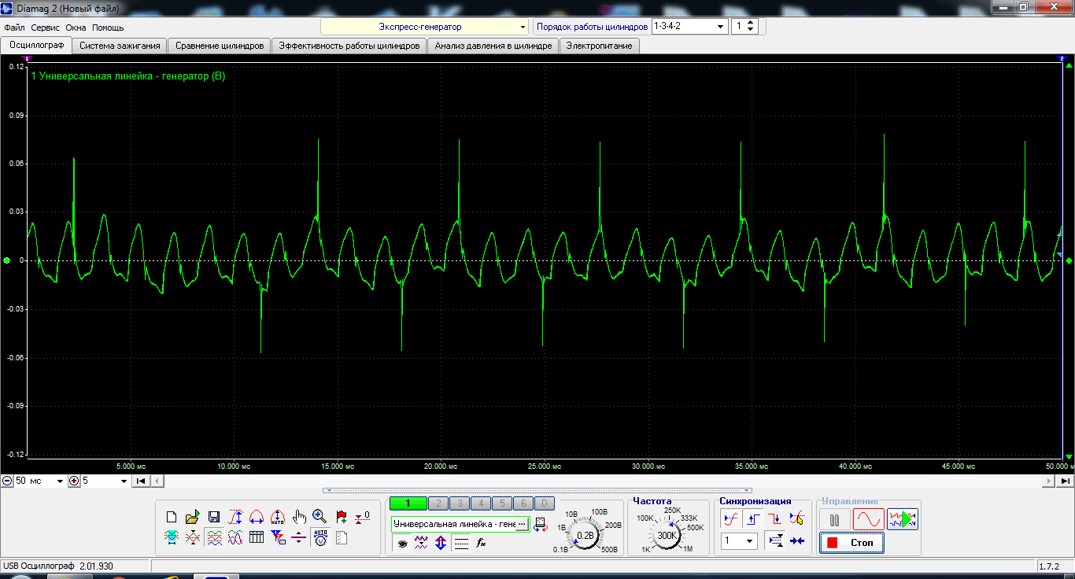Open the Окна menu
The image size is (1075, 579).
tap(76, 28)
